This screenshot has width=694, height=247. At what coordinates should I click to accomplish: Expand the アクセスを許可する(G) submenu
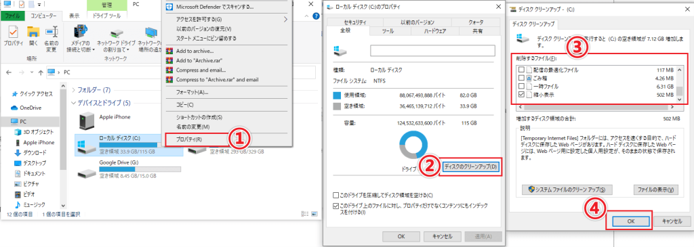coord(285,20)
